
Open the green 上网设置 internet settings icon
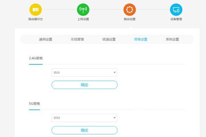[x=83, y=10]
